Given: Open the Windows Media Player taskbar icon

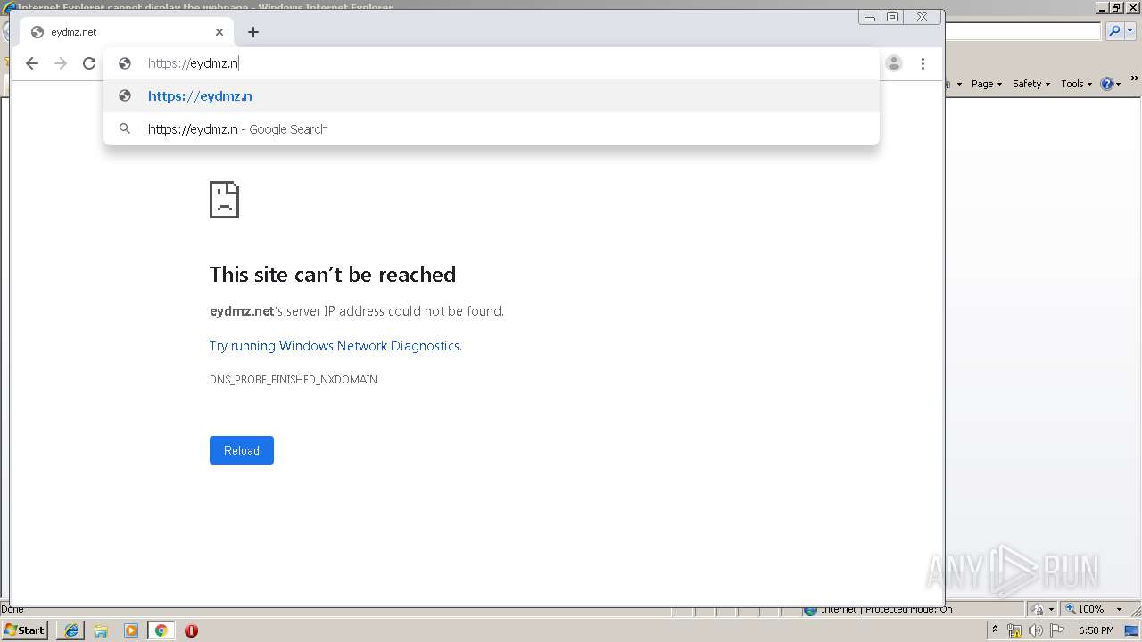Looking at the screenshot, I should pyautogui.click(x=131, y=630).
